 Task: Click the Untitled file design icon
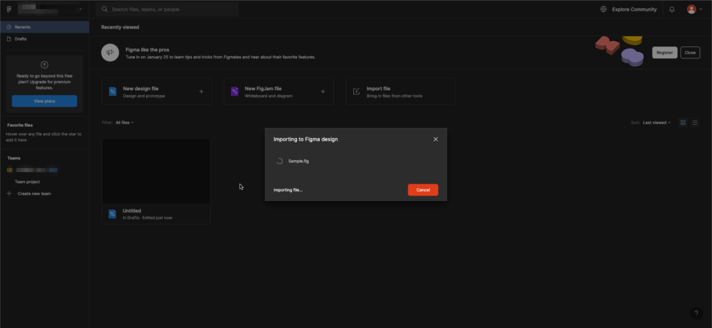(113, 214)
